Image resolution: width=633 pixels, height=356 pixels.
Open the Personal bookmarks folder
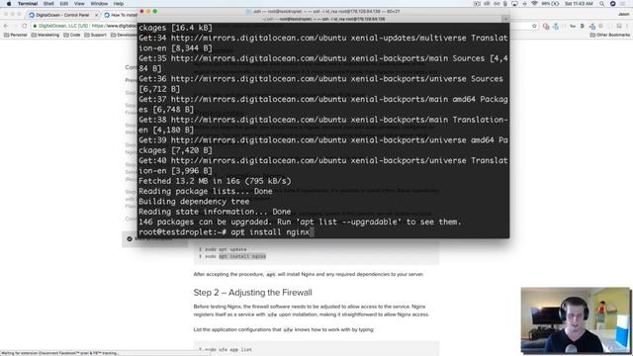pyautogui.click(x=16, y=36)
